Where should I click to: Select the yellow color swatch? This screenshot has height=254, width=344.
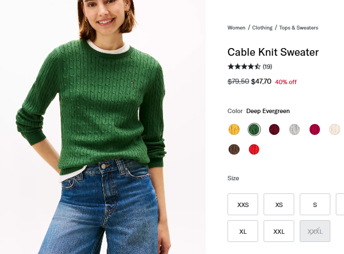pyautogui.click(x=234, y=129)
